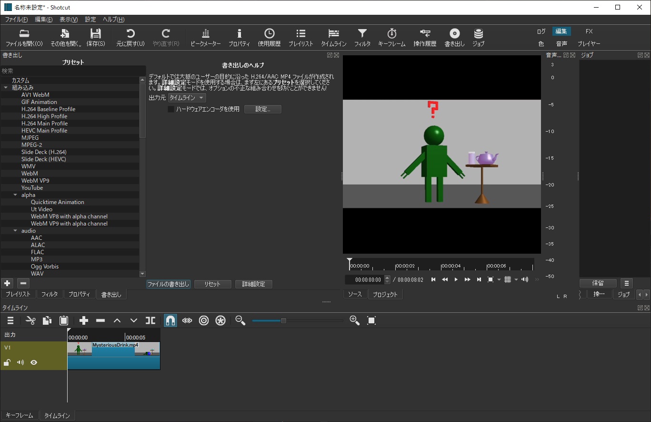Image resolution: width=651 pixels, height=422 pixels.
Task: Paste with timeline clipboard icon
Action: [64, 320]
